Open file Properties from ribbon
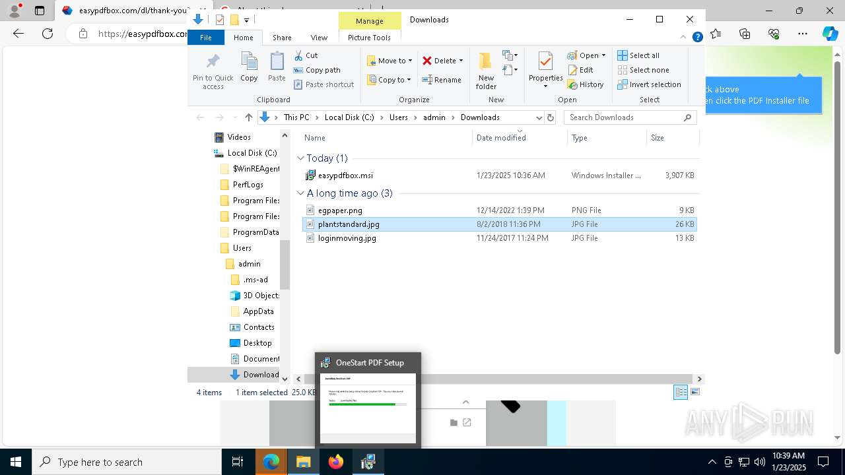 pyautogui.click(x=545, y=69)
